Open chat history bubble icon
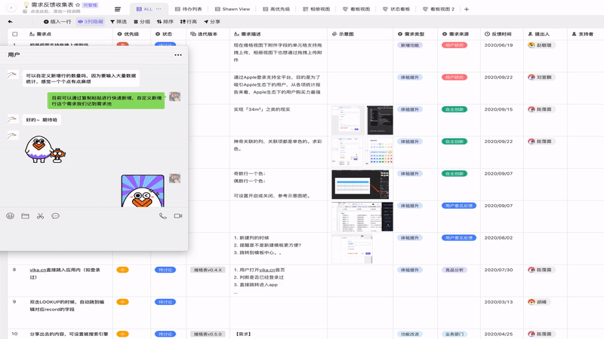The width and height of the screenshot is (604, 339). [55, 216]
